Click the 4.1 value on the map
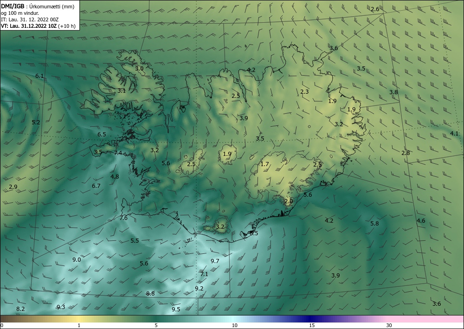464x329 pixels. 454,134
